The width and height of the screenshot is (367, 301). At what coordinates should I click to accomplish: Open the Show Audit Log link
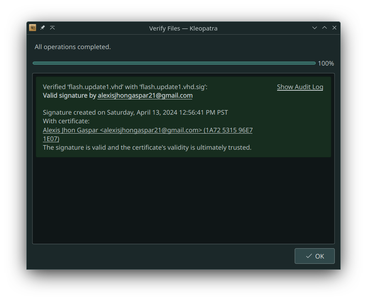pyautogui.click(x=300, y=87)
